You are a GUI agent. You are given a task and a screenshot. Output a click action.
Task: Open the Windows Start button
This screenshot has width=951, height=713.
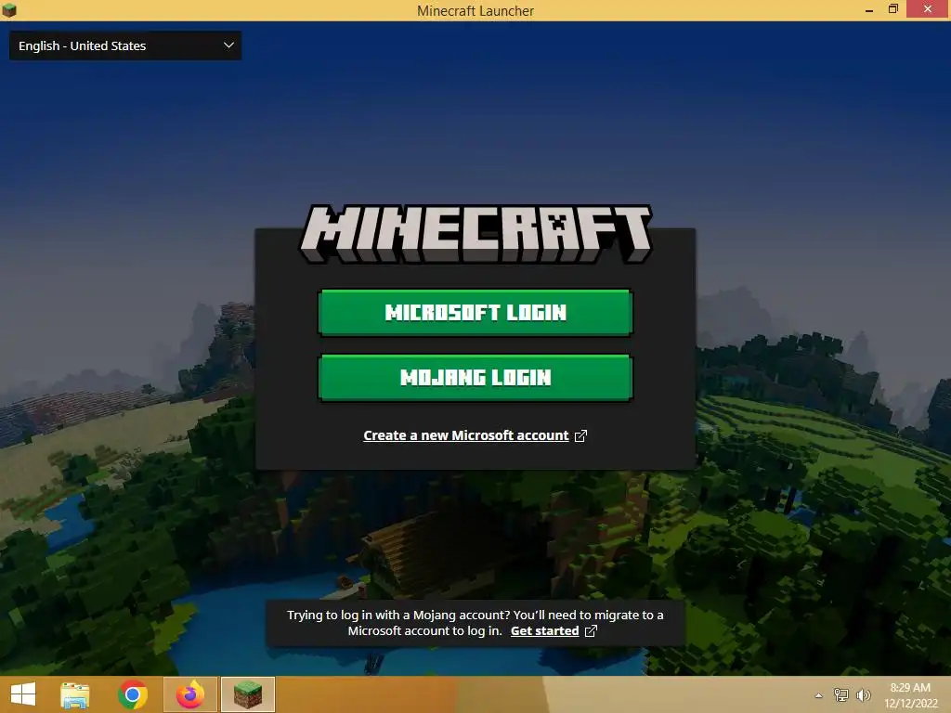(x=23, y=694)
